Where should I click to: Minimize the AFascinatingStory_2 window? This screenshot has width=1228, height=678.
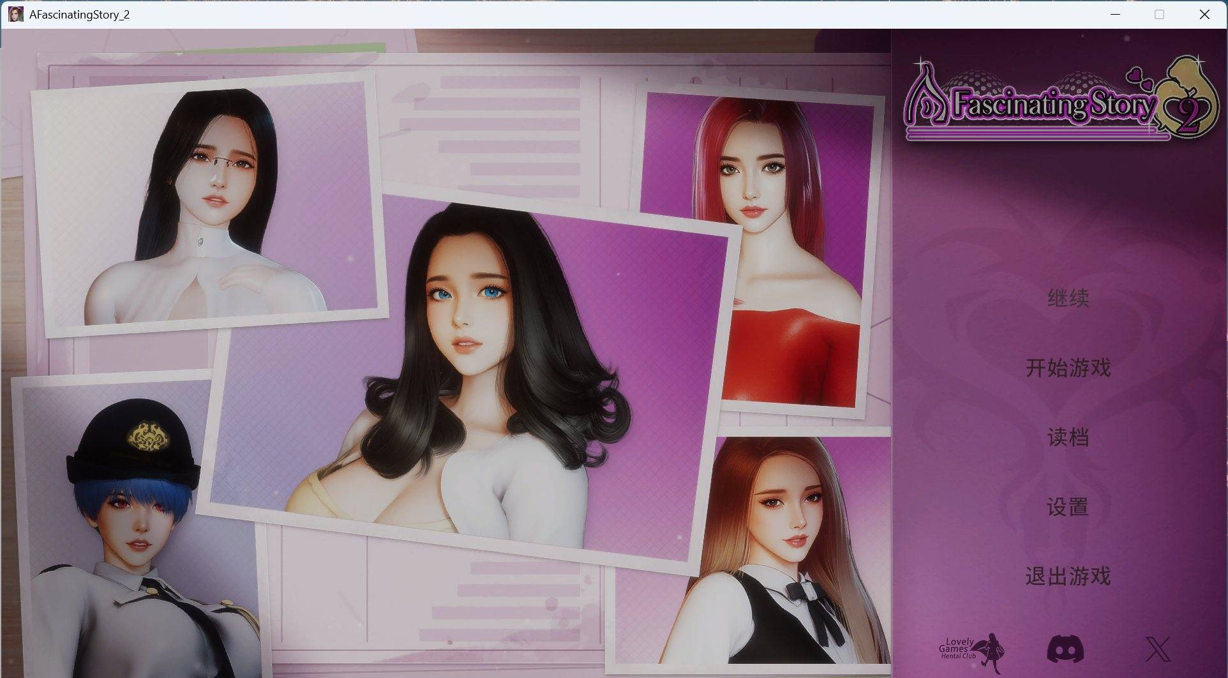point(1115,14)
